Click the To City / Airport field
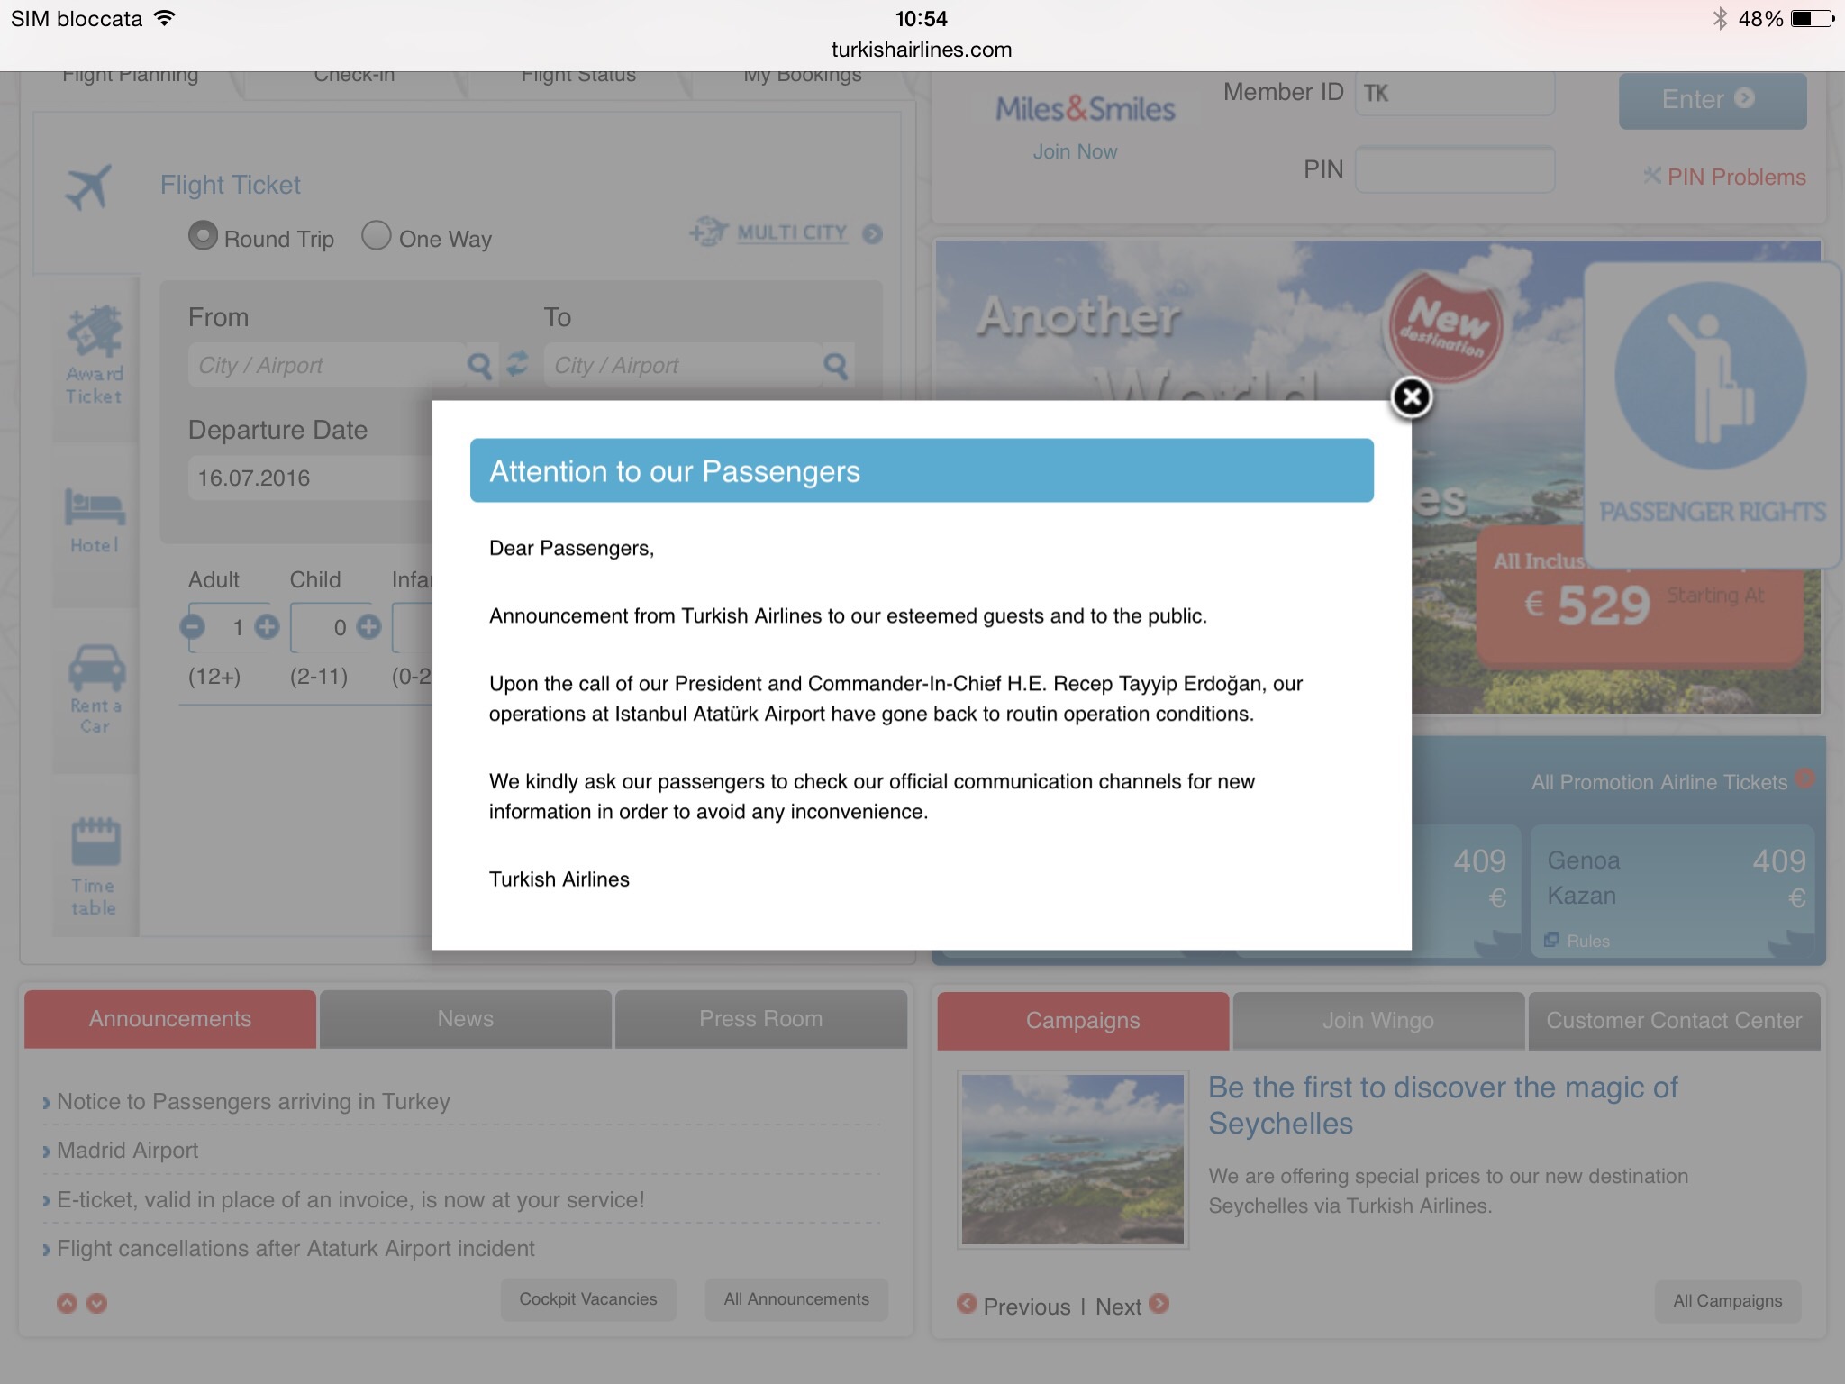The height and width of the screenshot is (1384, 1845). [x=683, y=365]
